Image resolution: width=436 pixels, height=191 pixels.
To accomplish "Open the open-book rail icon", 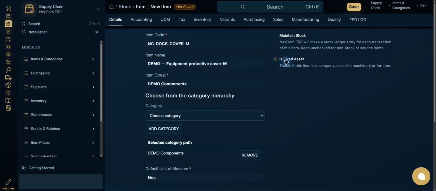I will 8,100.
